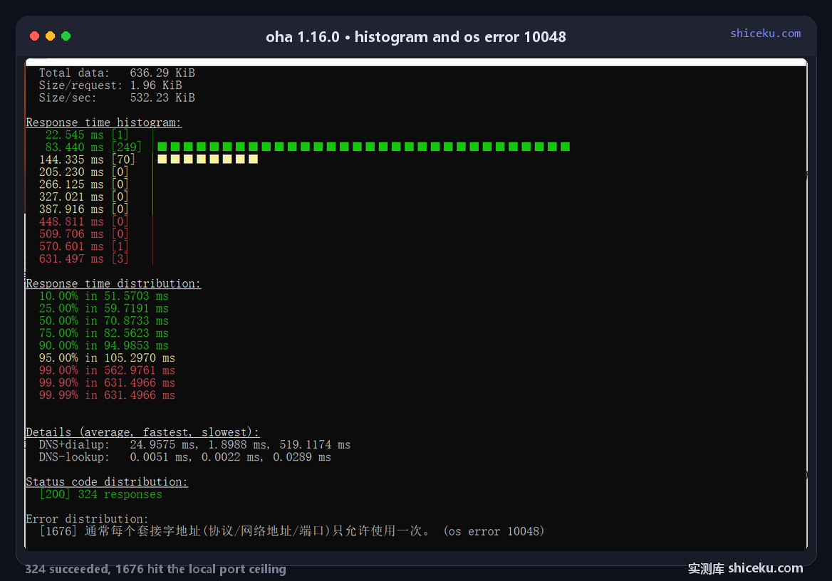This screenshot has height=581, width=832.
Task: Select the 509.706 ms [0] histogram row
Action: pyautogui.click(x=83, y=234)
